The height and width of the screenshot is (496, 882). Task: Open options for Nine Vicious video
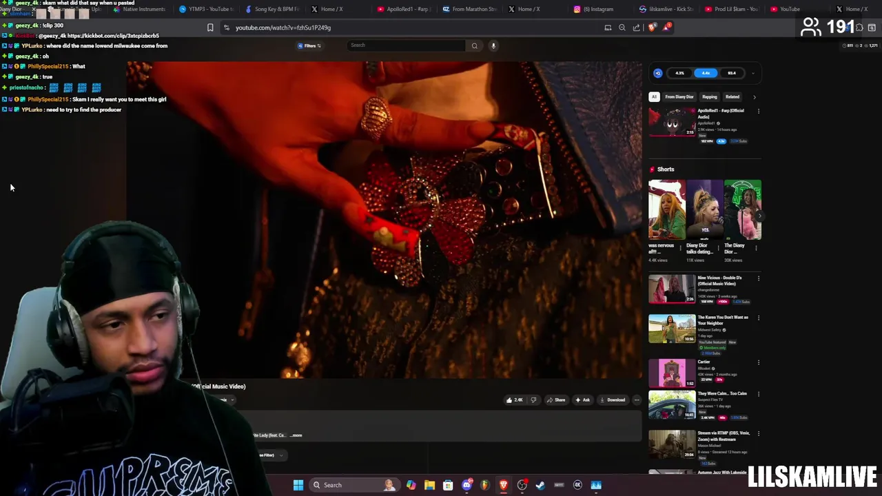point(759,278)
